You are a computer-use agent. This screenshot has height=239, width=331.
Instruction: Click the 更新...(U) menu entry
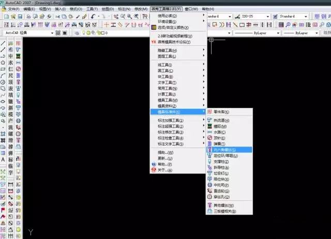tap(178, 158)
